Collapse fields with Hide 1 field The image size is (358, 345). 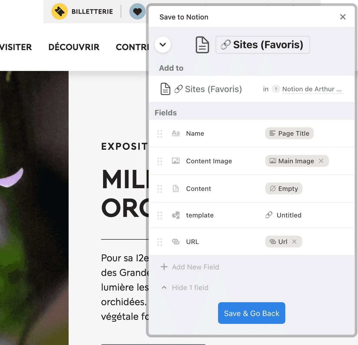[x=185, y=288]
